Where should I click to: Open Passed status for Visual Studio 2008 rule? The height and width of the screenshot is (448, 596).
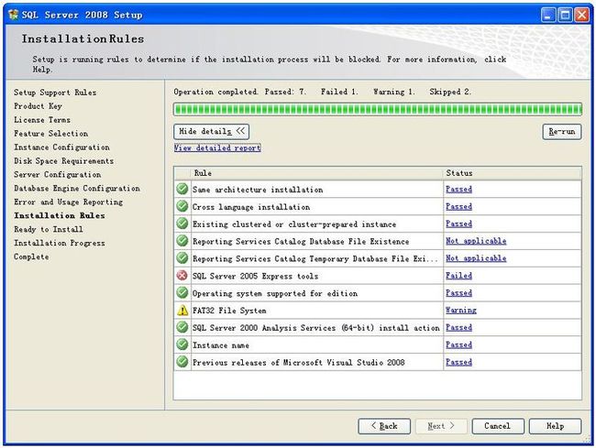(458, 362)
